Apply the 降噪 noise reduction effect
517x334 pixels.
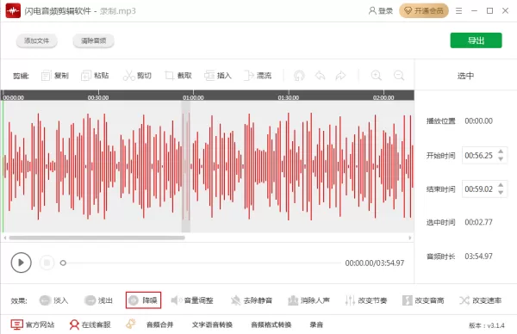(x=143, y=300)
